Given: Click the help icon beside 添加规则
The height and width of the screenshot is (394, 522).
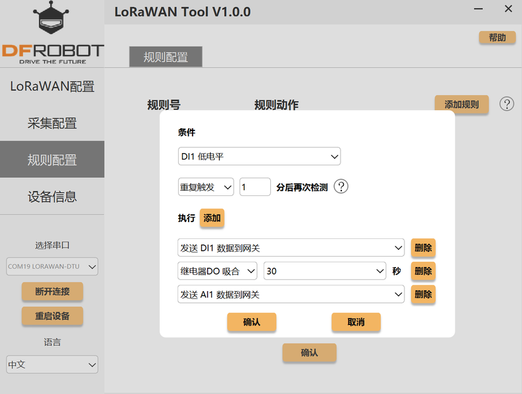Looking at the screenshot, I should coord(507,104).
